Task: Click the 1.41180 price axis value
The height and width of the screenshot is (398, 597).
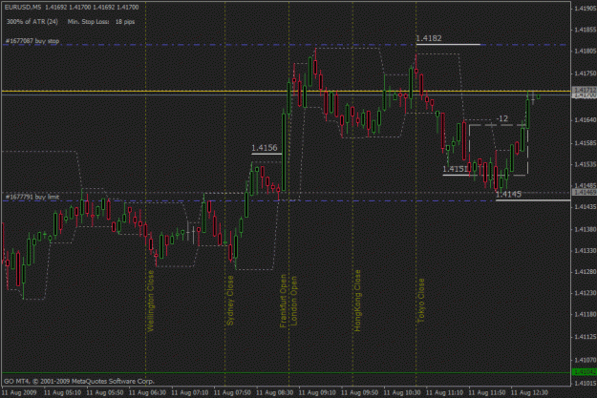Action: point(586,315)
